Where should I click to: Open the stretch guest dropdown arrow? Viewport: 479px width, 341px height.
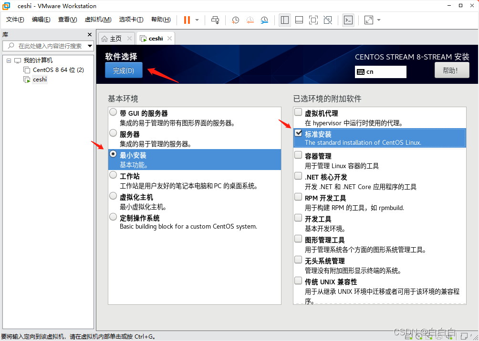pyautogui.click(x=379, y=20)
